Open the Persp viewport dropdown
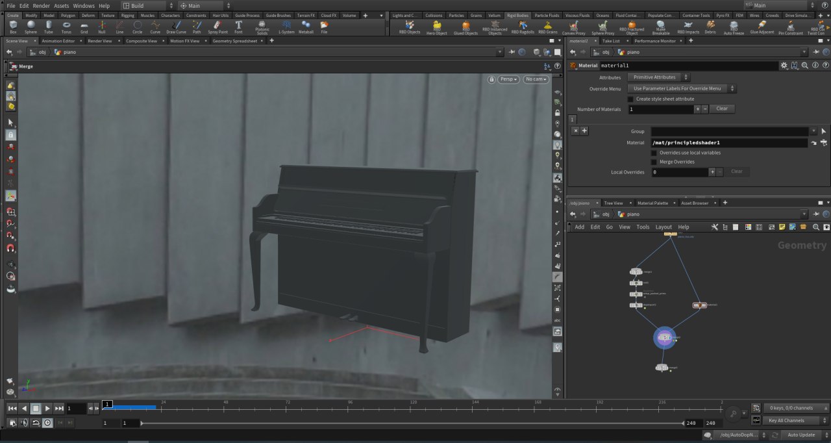Image resolution: width=831 pixels, height=443 pixels. tap(508, 79)
